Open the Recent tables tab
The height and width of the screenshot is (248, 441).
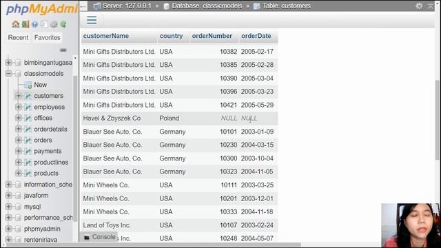[x=18, y=37]
